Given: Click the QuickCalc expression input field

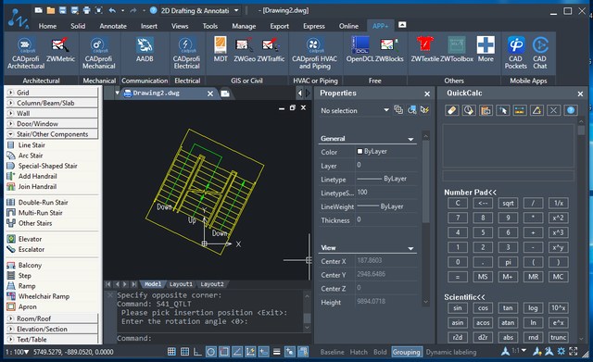Looking at the screenshot, I should [x=508, y=176].
